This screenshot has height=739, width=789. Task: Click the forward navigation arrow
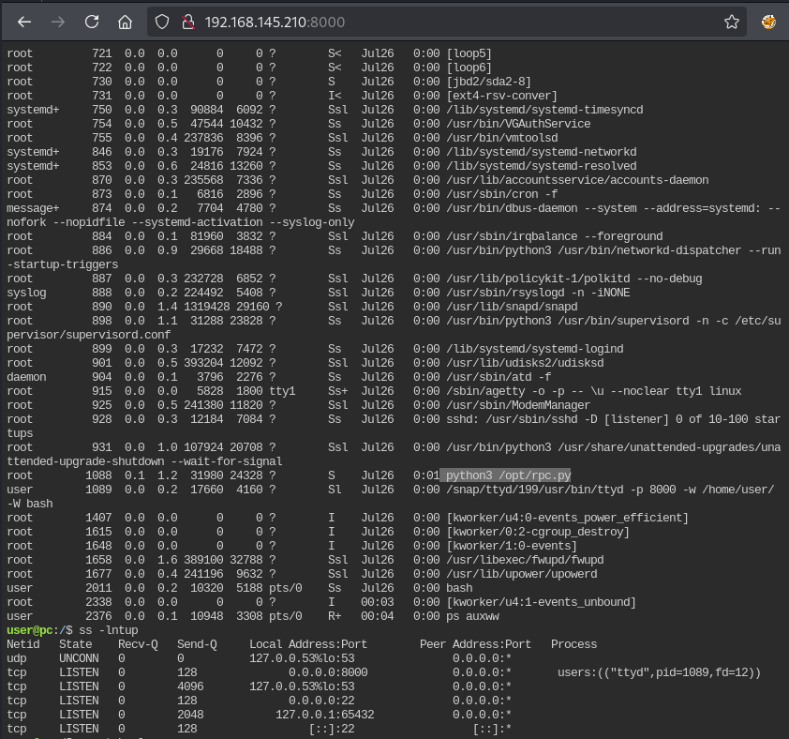(58, 22)
